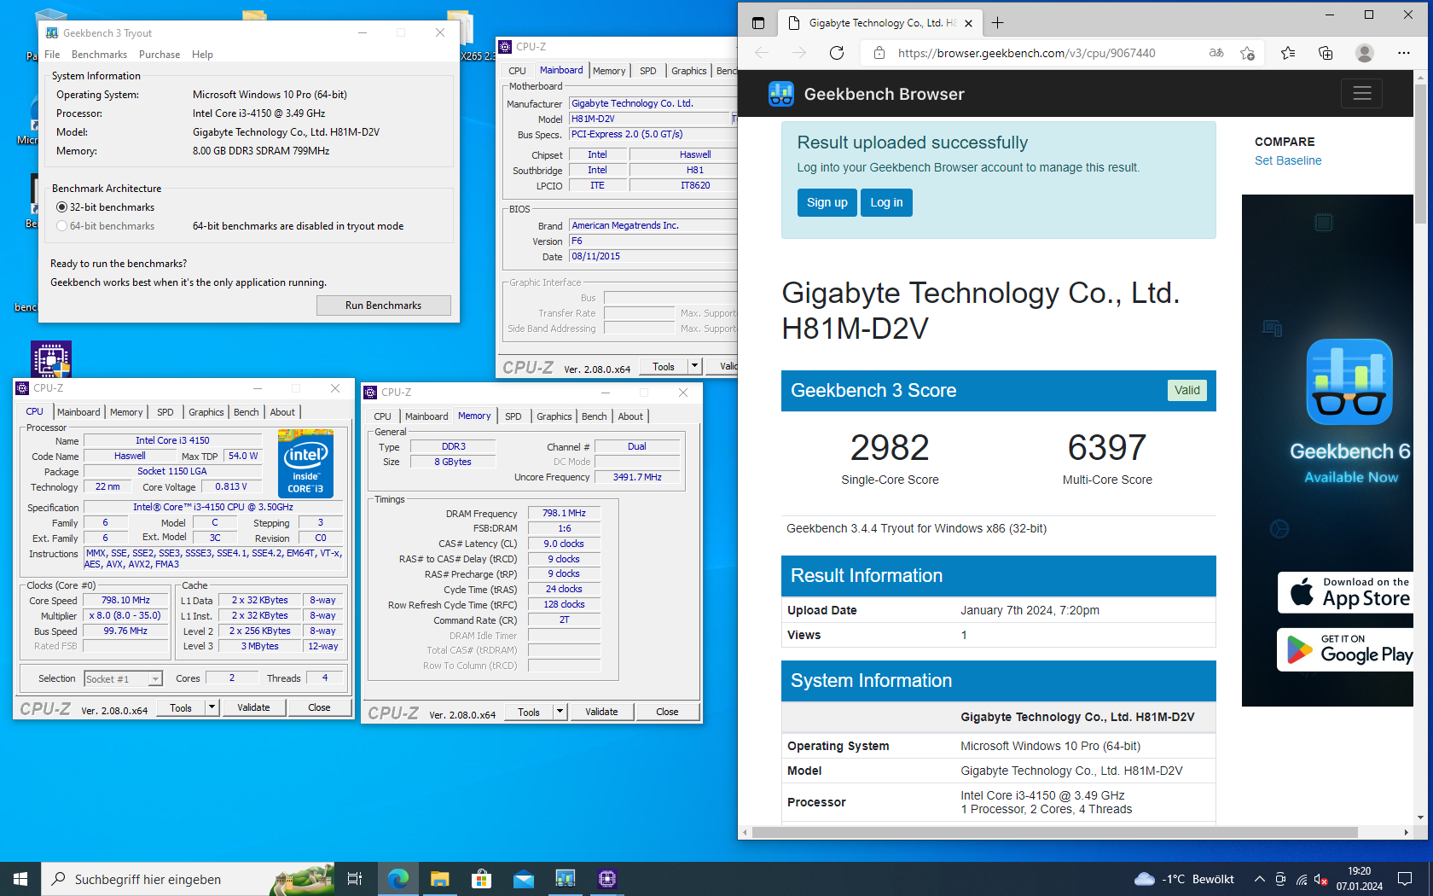The width and height of the screenshot is (1433, 896).
Task: Open Edge settings and more menu
Action: pyautogui.click(x=1404, y=53)
